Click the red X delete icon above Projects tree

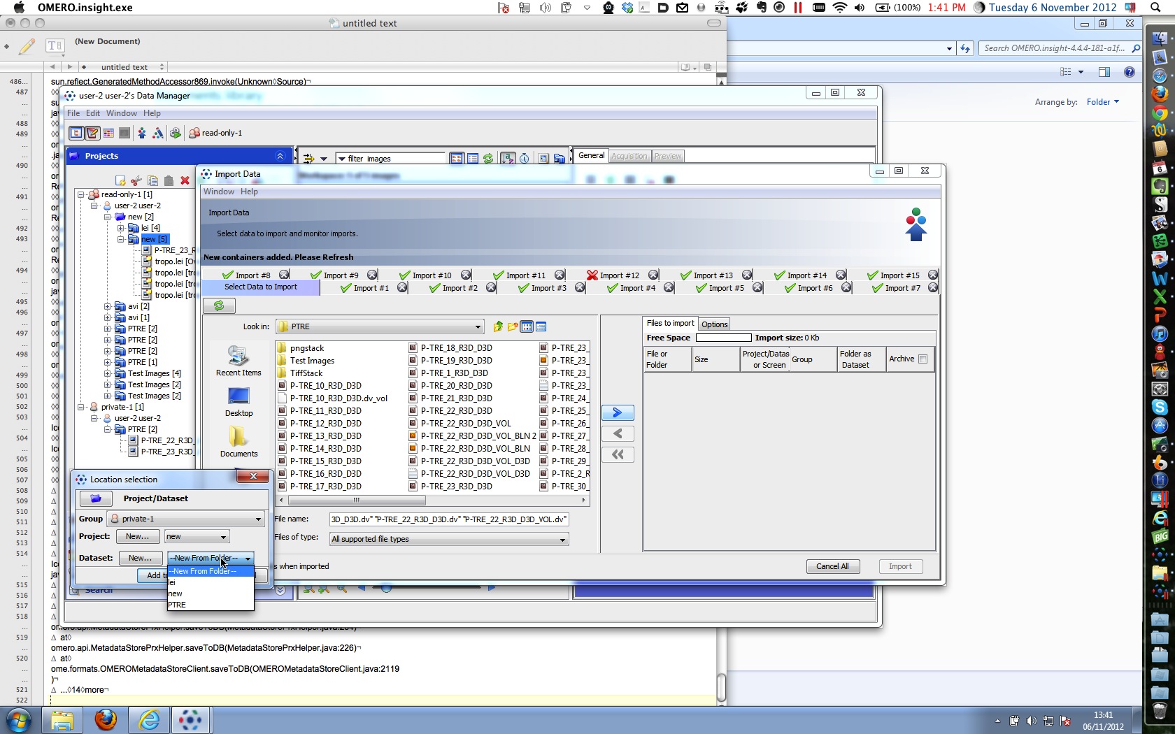click(185, 180)
